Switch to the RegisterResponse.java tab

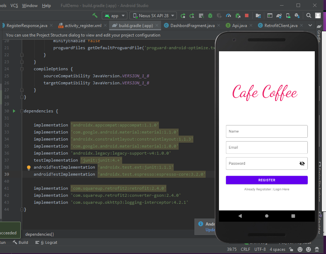coord(27,26)
